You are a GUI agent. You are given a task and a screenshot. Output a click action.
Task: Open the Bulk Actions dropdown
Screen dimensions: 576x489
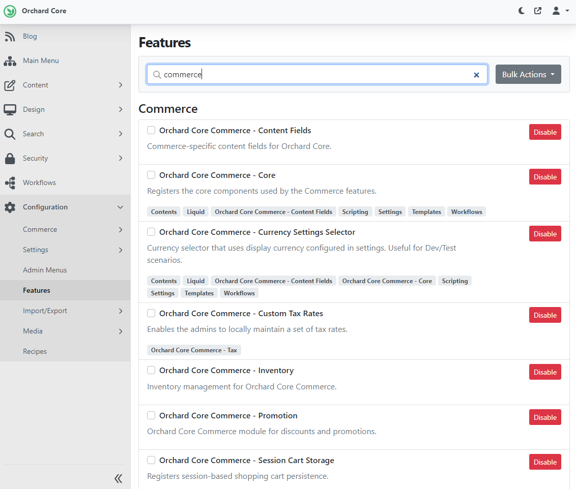click(528, 75)
